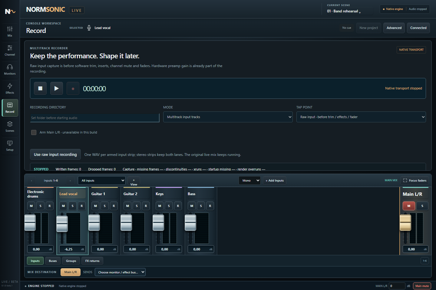
Task: Click the recording directory input field
Action: click(94, 118)
